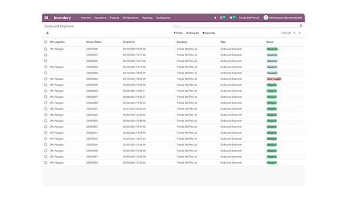This screenshot has height=212, width=347.
Task: Sort by the Created on column header
Action: tap(129, 42)
